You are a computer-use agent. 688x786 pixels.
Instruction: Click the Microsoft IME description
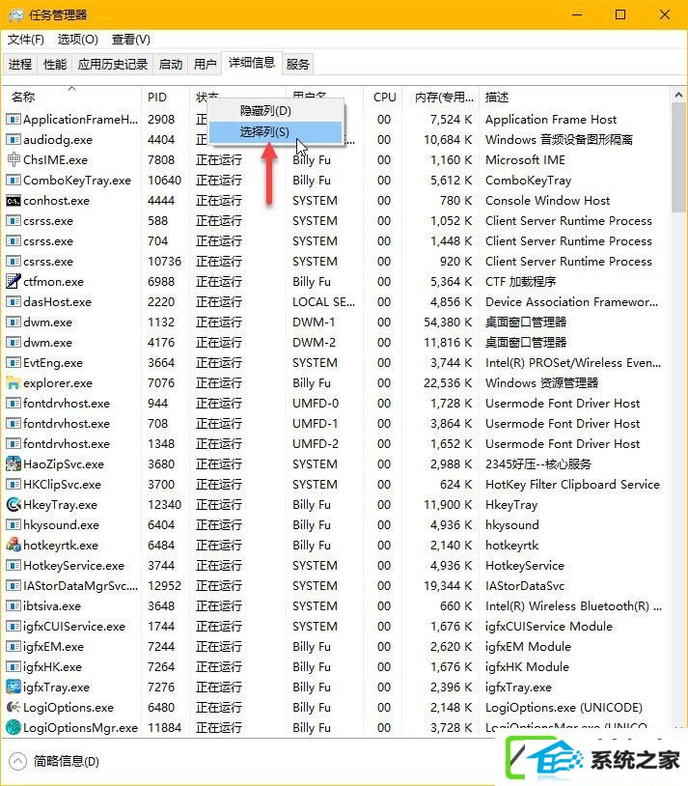point(525,160)
